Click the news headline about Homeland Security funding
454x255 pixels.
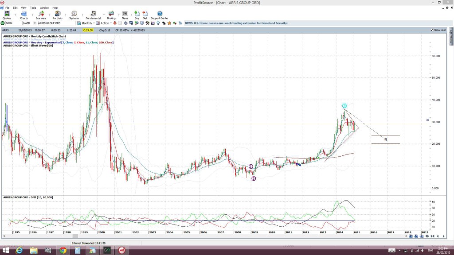[x=236, y=23]
